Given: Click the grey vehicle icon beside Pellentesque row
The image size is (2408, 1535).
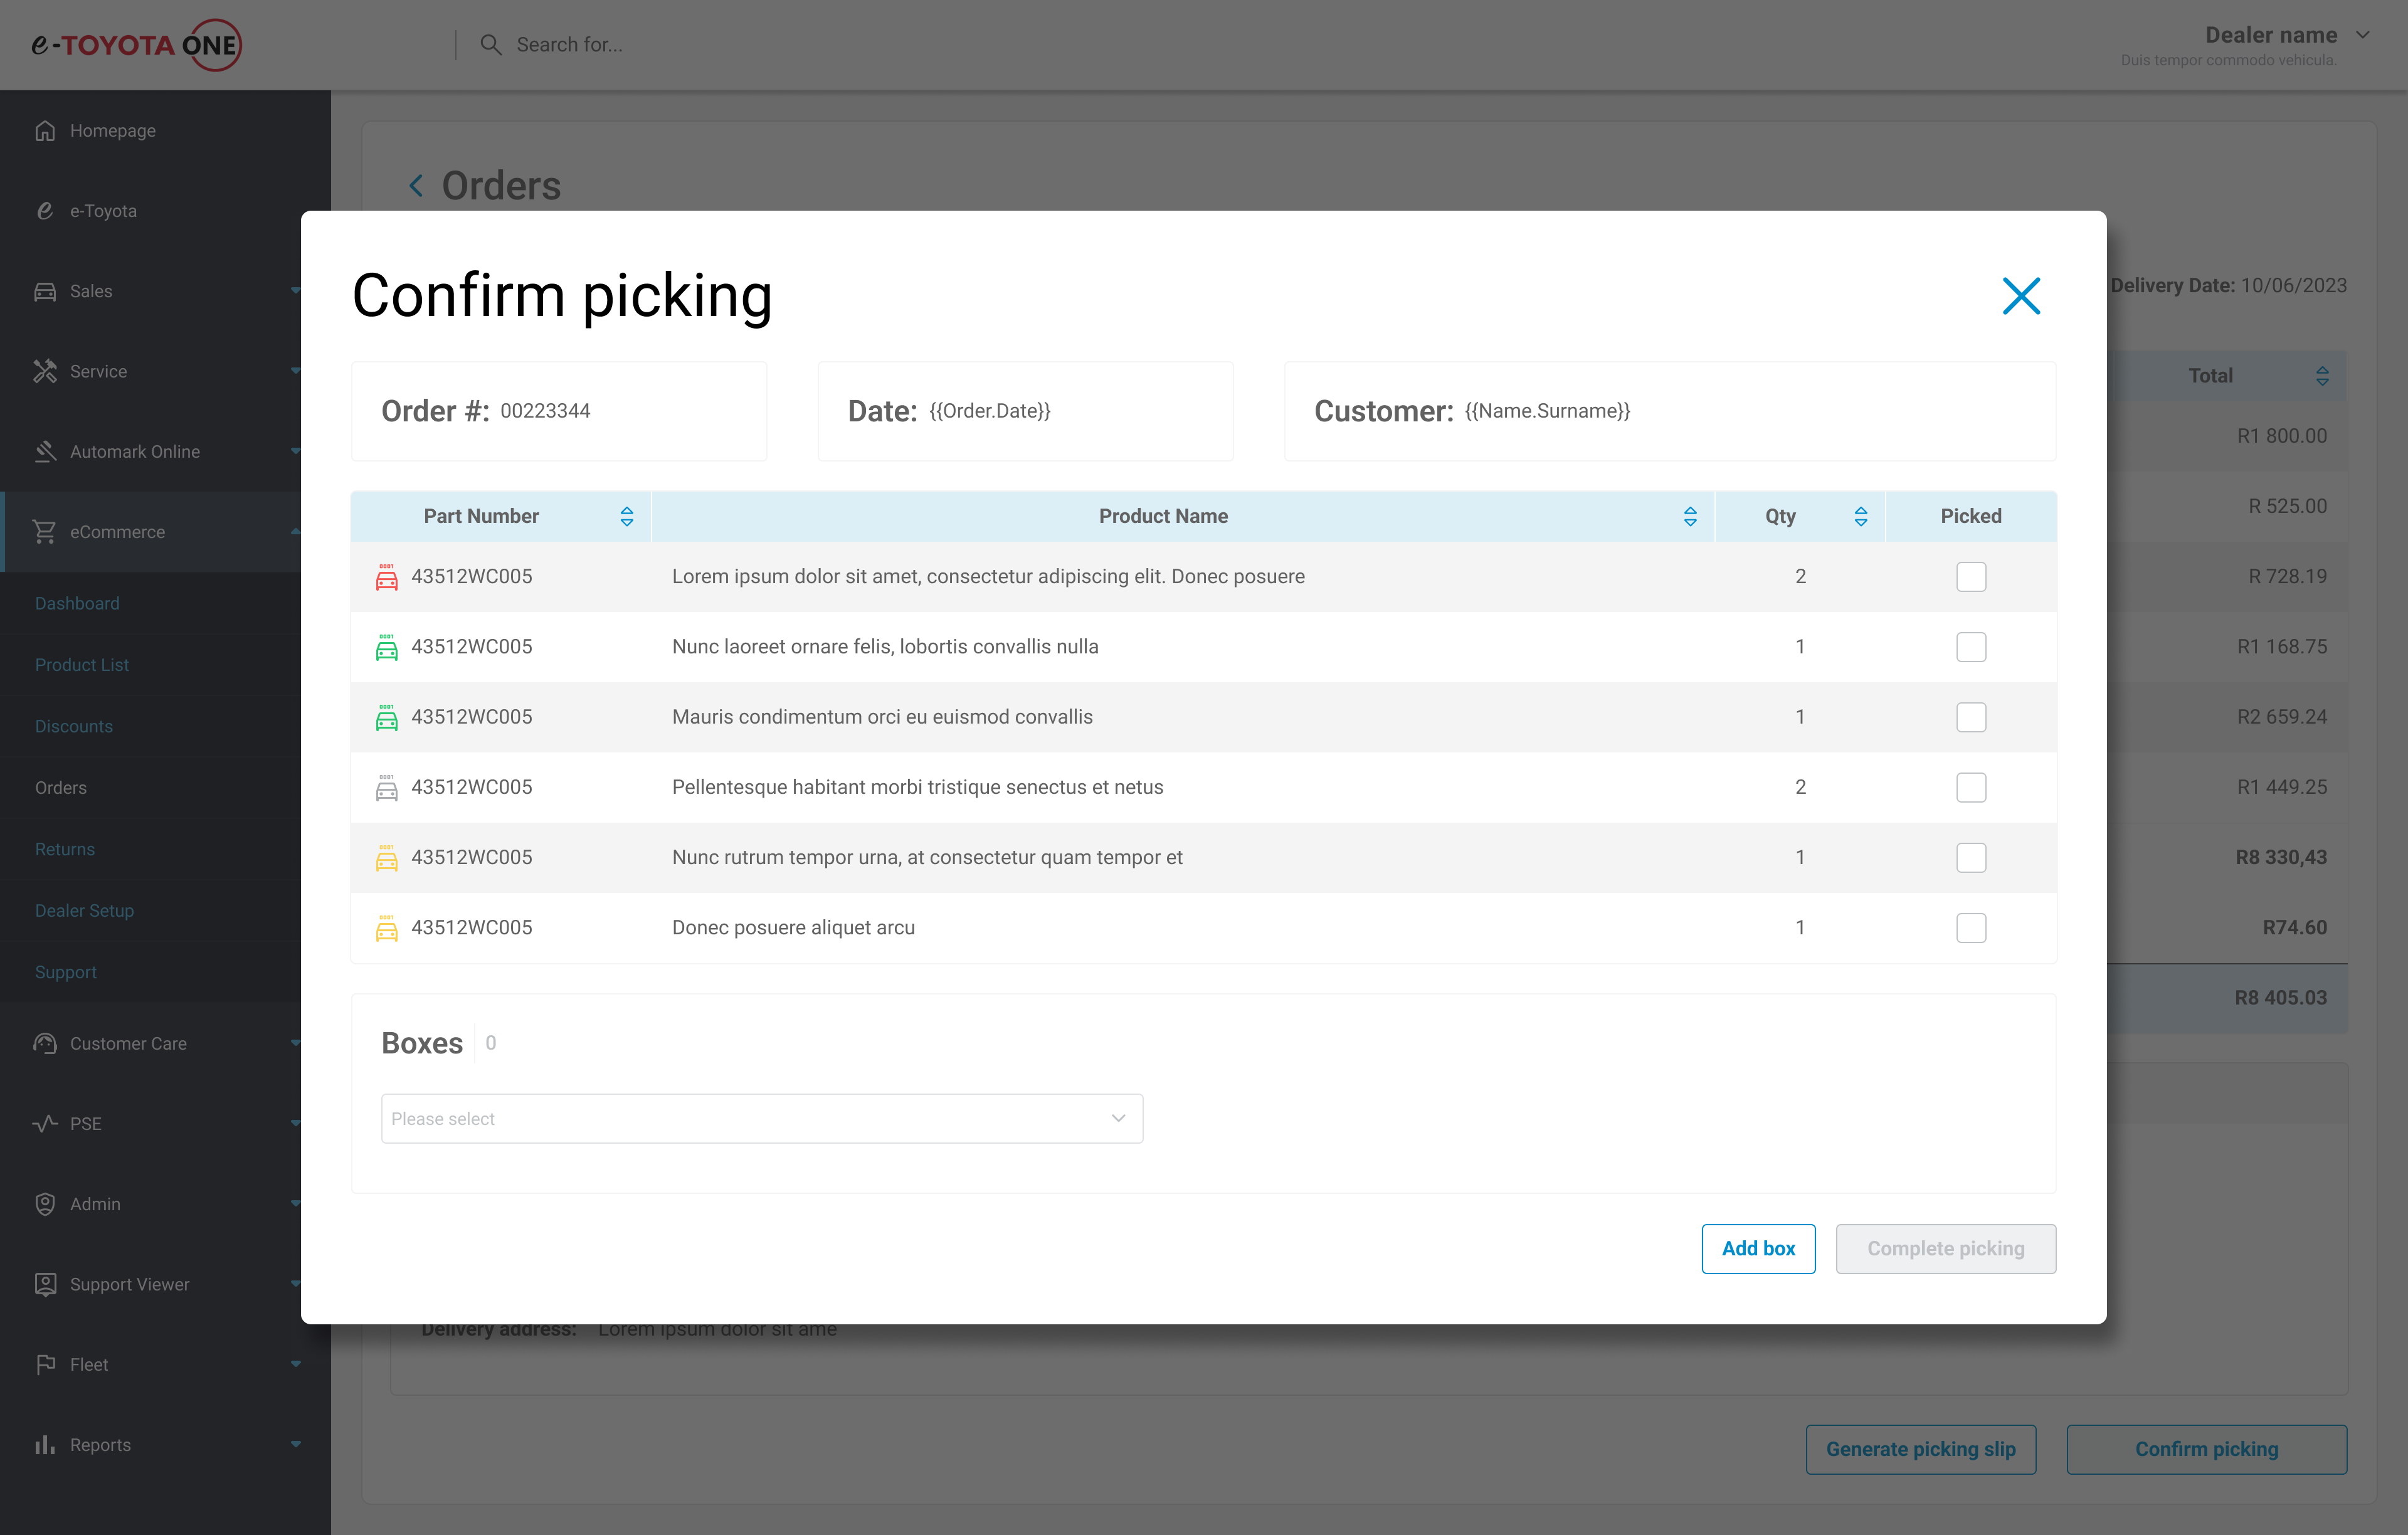Looking at the screenshot, I should (x=386, y=788).
